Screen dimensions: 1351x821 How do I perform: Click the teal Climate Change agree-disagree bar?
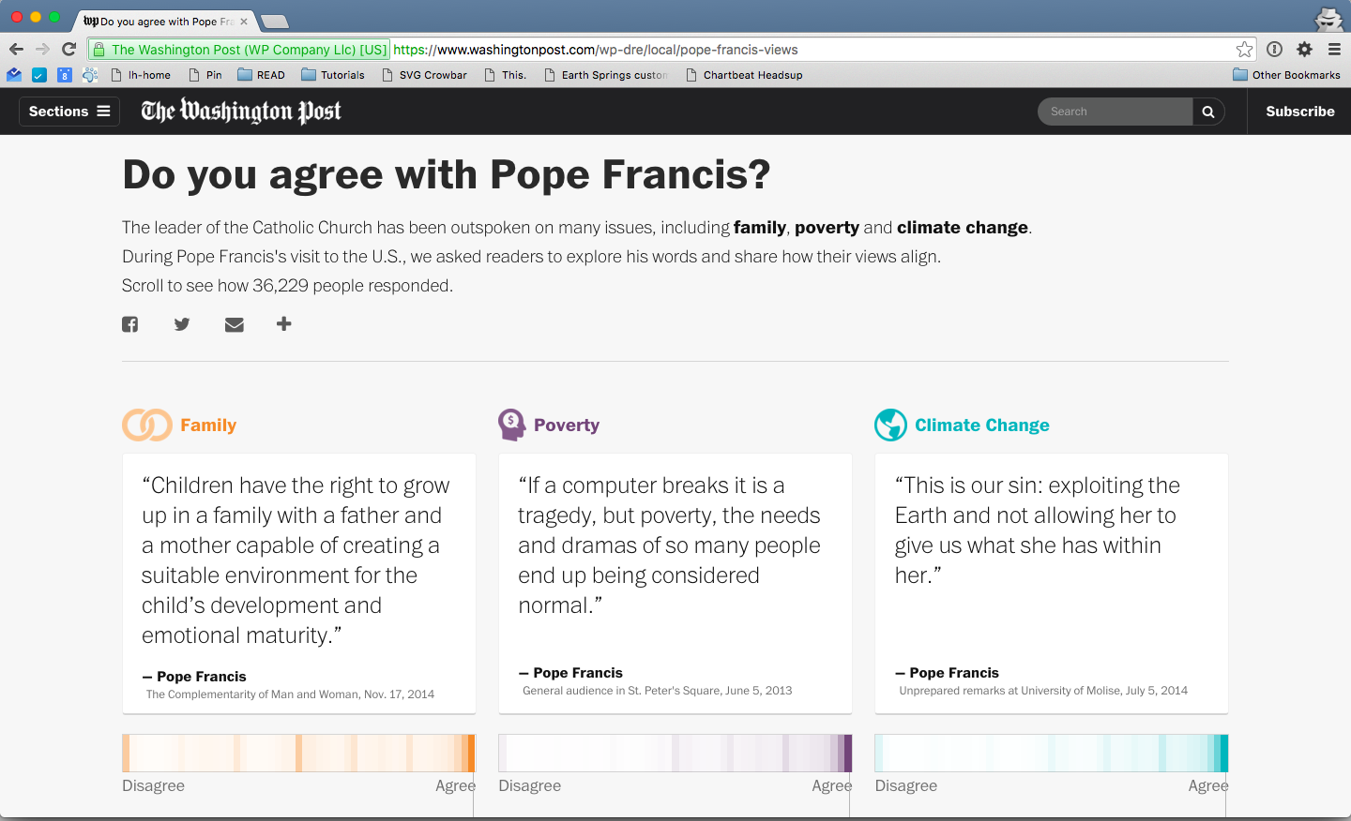tap(1052, 754)
